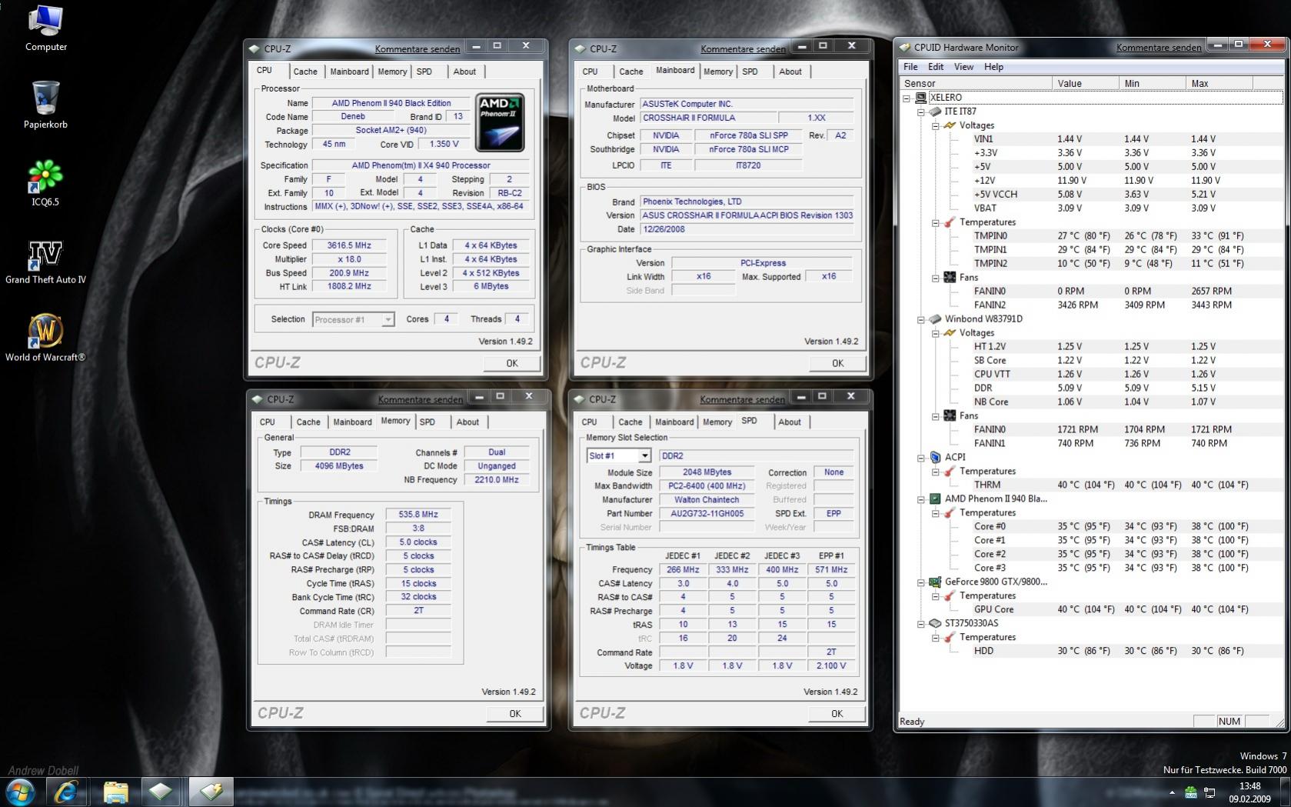This screenshot has width=1291, height=807.
Task: Open the Slot #1 memory slot dropdown
Action: pyautogui.click(x=644, y=456)
